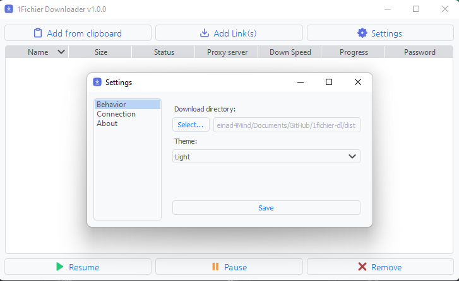Viewport: 459px width, 281px height.
Task: Open the Add Link(s) dialog
Action: (x=229, y=33)
